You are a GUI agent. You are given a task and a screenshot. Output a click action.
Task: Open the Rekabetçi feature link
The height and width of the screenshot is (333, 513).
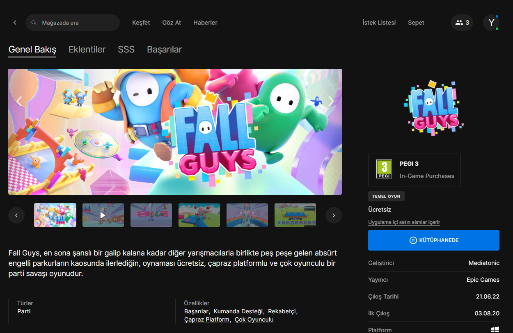[282, 311]
